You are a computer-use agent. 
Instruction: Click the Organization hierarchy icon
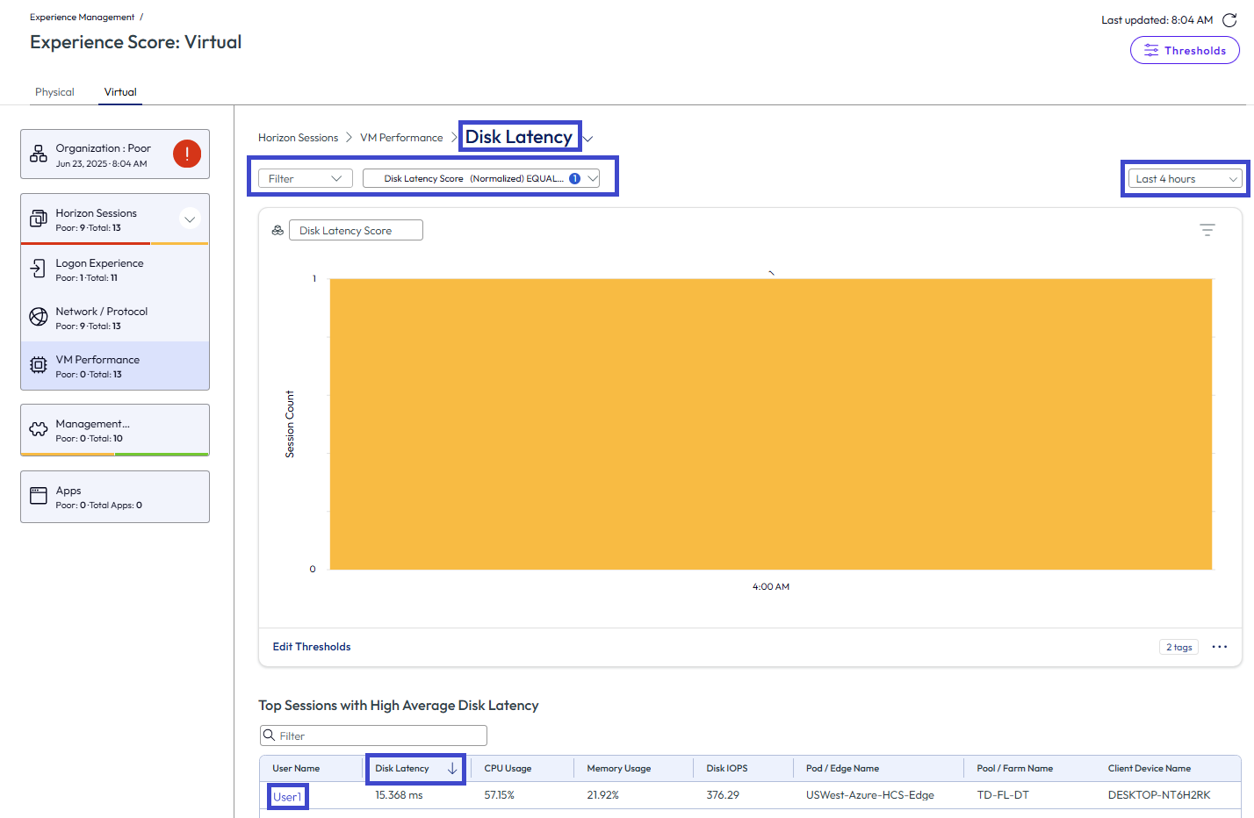[x=39, y=154]
